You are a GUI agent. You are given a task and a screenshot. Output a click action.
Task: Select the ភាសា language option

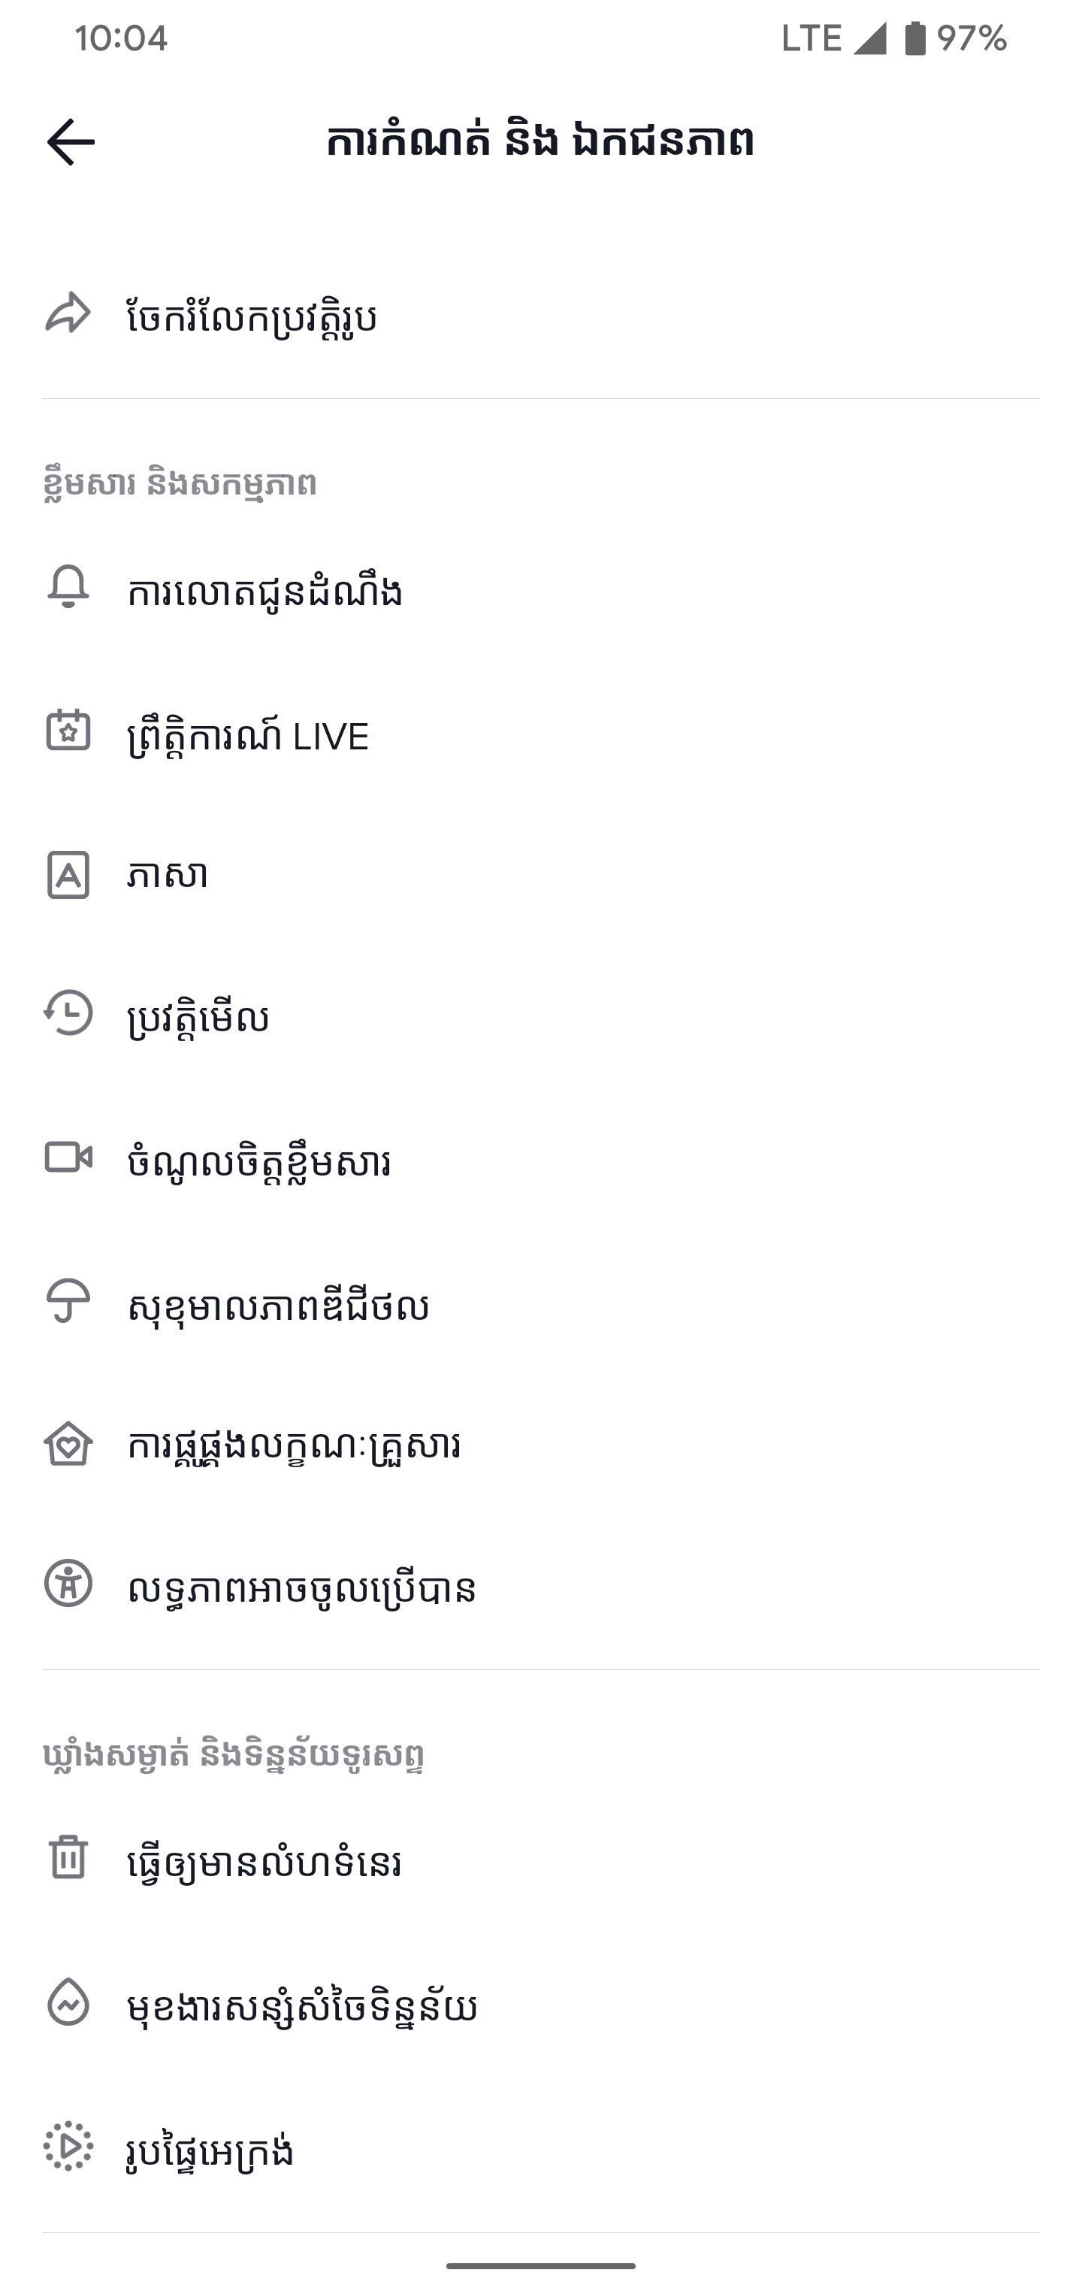coord(541,875)
